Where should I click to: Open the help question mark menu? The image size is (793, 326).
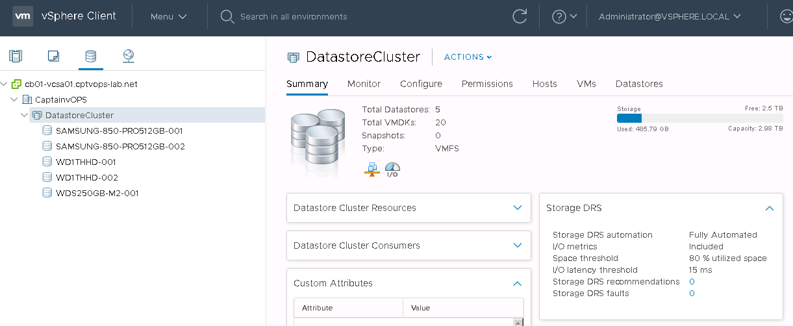[563, 17]
